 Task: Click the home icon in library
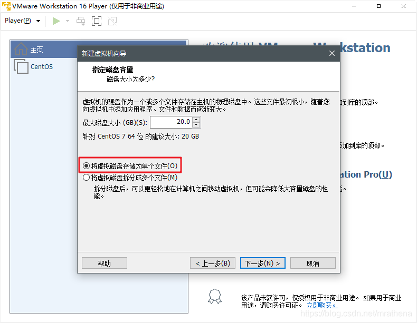click(21, 49)
